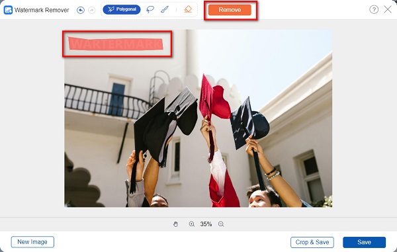Click the highlighted watermark selection area
This screenshot has height=252, width=397.
point(116,44)
